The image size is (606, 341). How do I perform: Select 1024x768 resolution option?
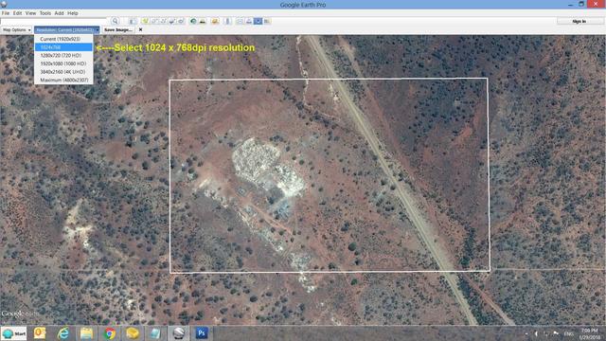[63, 47]
